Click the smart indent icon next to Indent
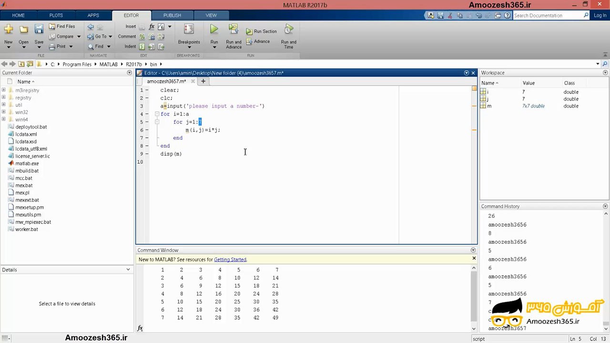This screenshot has width=610, height=343. click(x=142, y=47)
